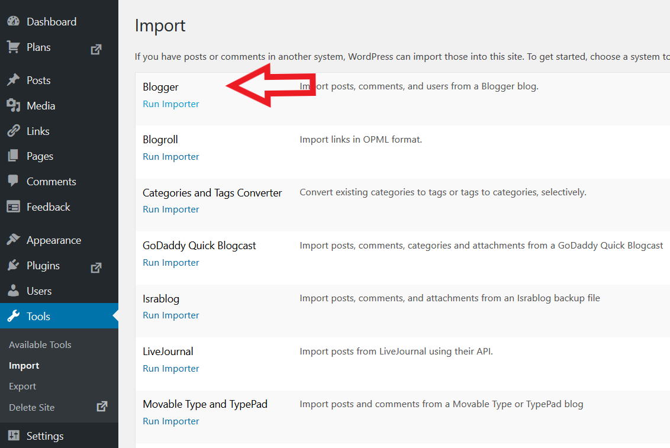Open Available Tools submenu item
The image size is (670, 448).
(x=40, y=344)
